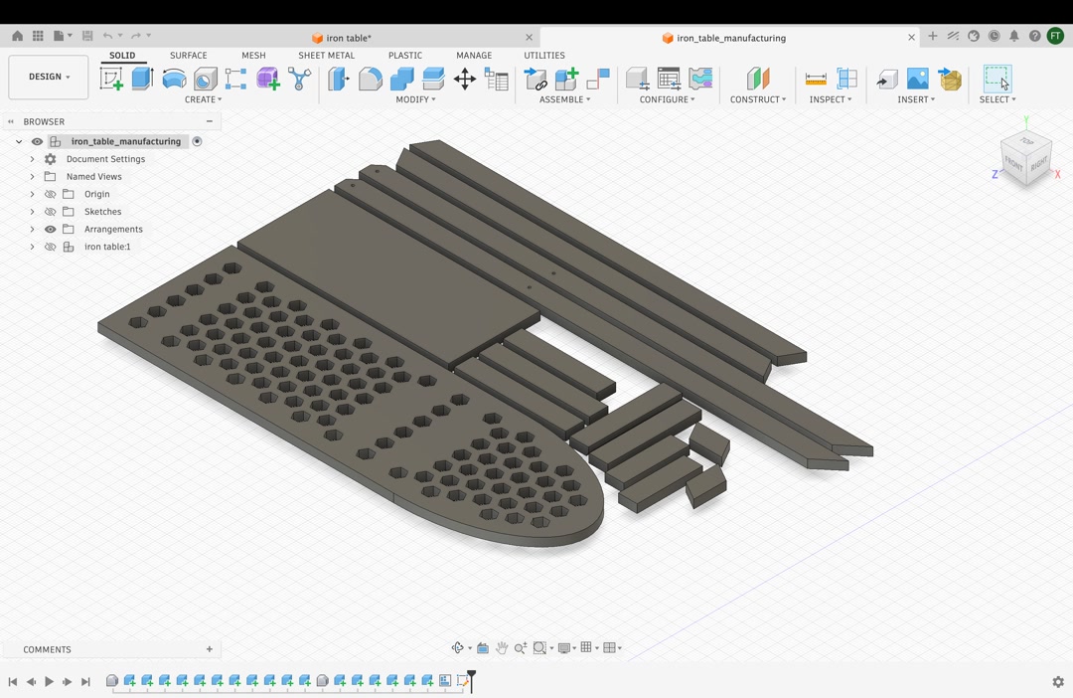Open the Data Panel grid icon

[x=38, y=36]
